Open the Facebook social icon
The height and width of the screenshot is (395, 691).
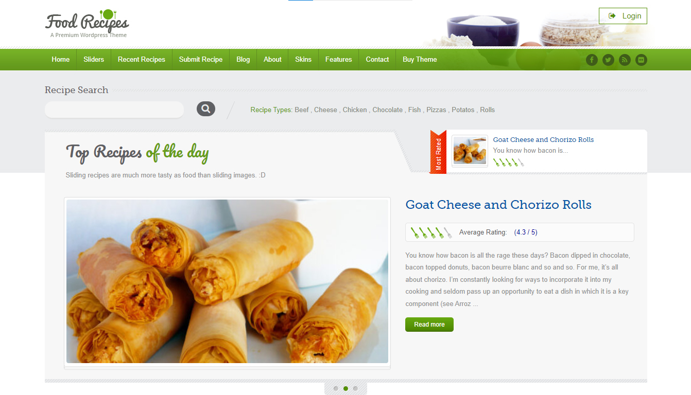592,60
